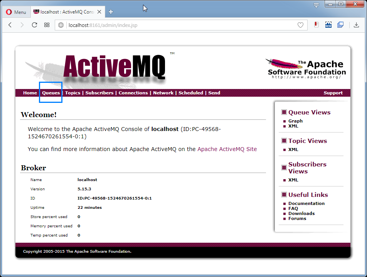Open the Opera Menu button

click(16, 12)
